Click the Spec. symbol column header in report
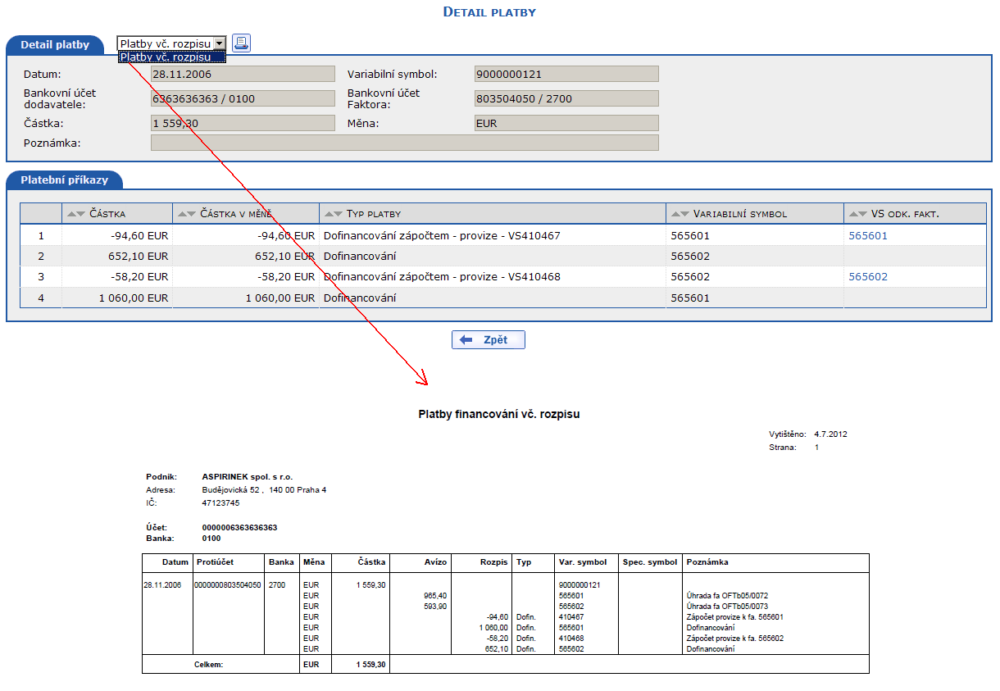Viewport: 1000px width, 691px height. point(650,562)
